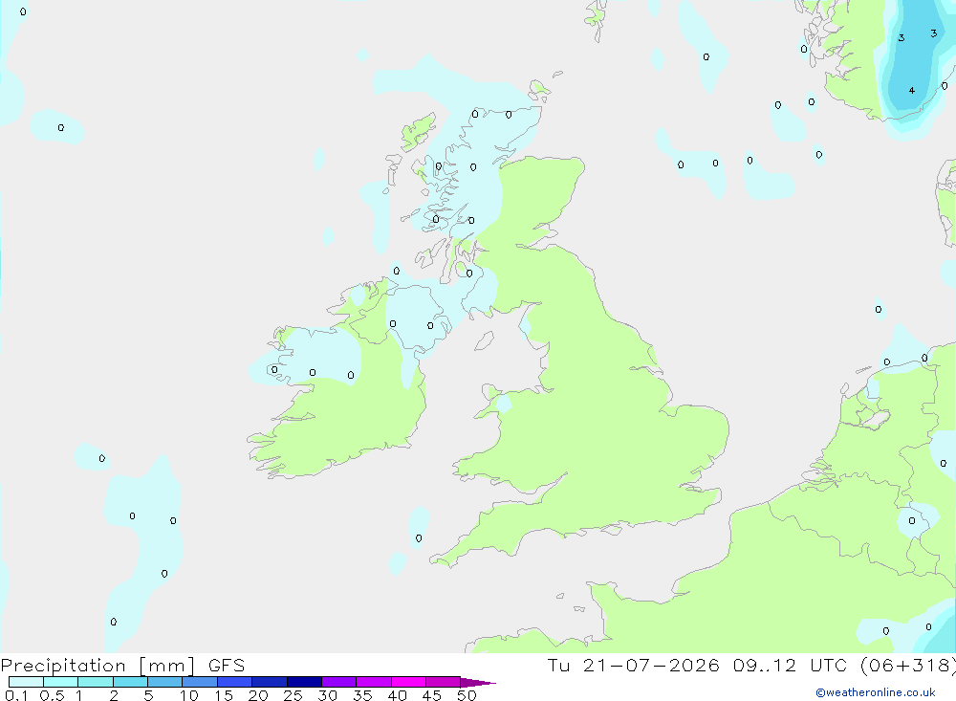Click the legend scale label "0.5"

click(52, 695)
